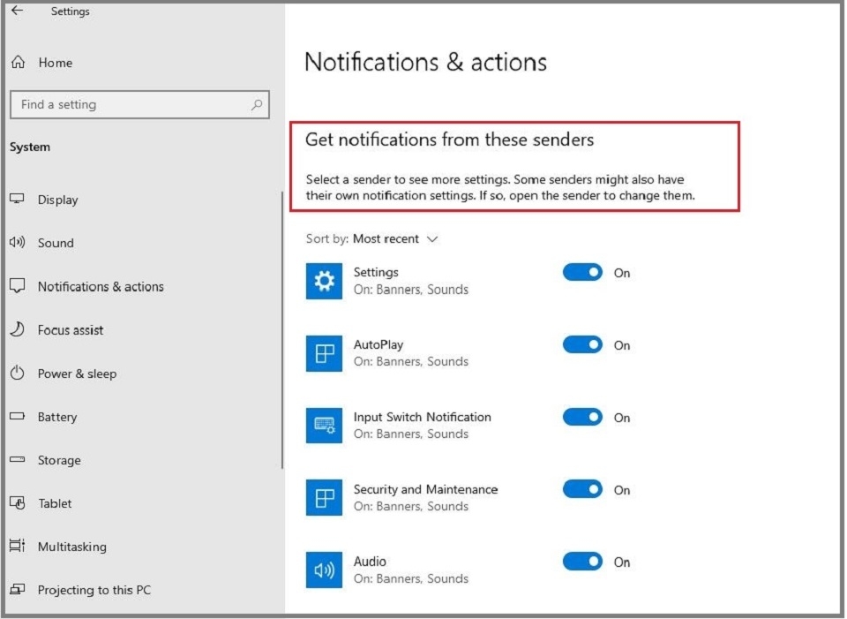
Task: Disable the AutoPlay notifications toggle
Action: [x=582, y=345]
